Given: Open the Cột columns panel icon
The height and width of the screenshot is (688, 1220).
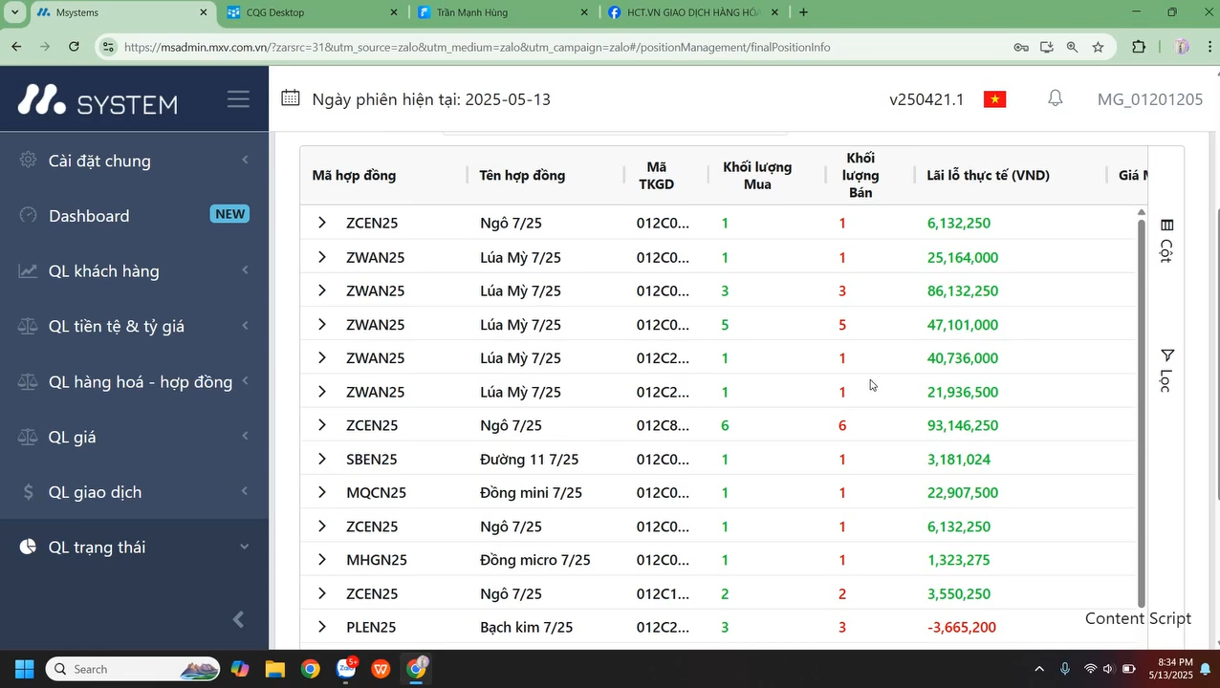Looking at the screenshot, I should pos(1166,239).
